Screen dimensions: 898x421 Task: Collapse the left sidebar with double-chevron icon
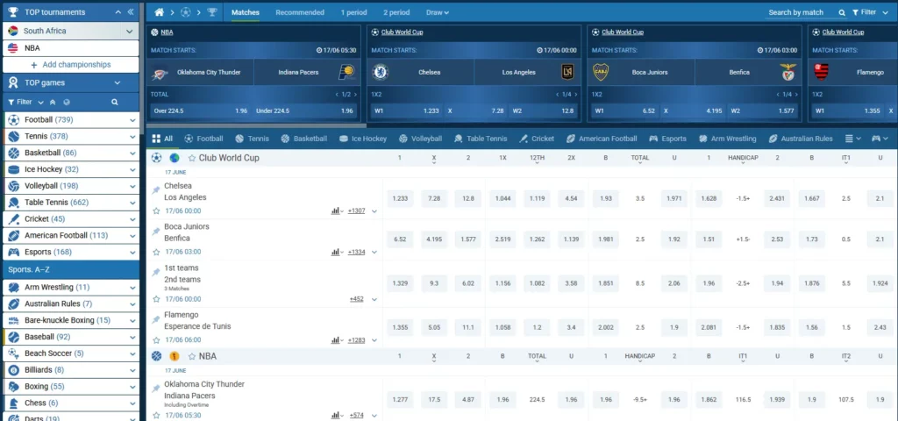pos(131,12)
